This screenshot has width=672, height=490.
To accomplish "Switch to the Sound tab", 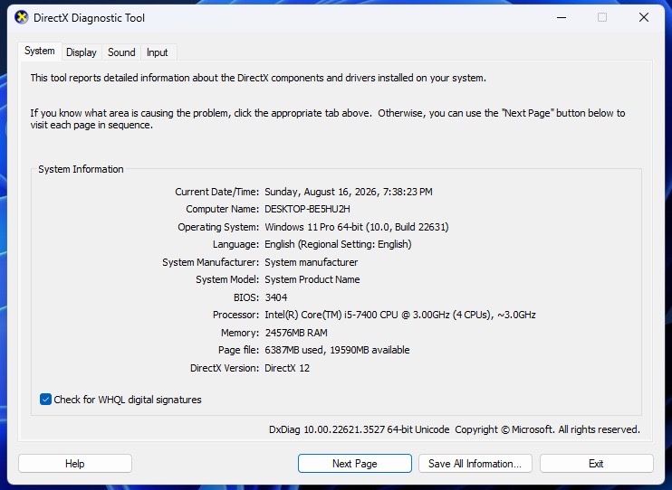I will click(121, 52).
